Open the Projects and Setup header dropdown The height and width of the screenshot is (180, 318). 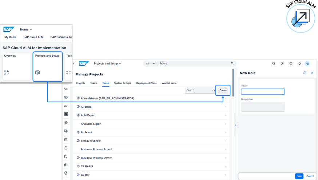(x=107, y=64)
